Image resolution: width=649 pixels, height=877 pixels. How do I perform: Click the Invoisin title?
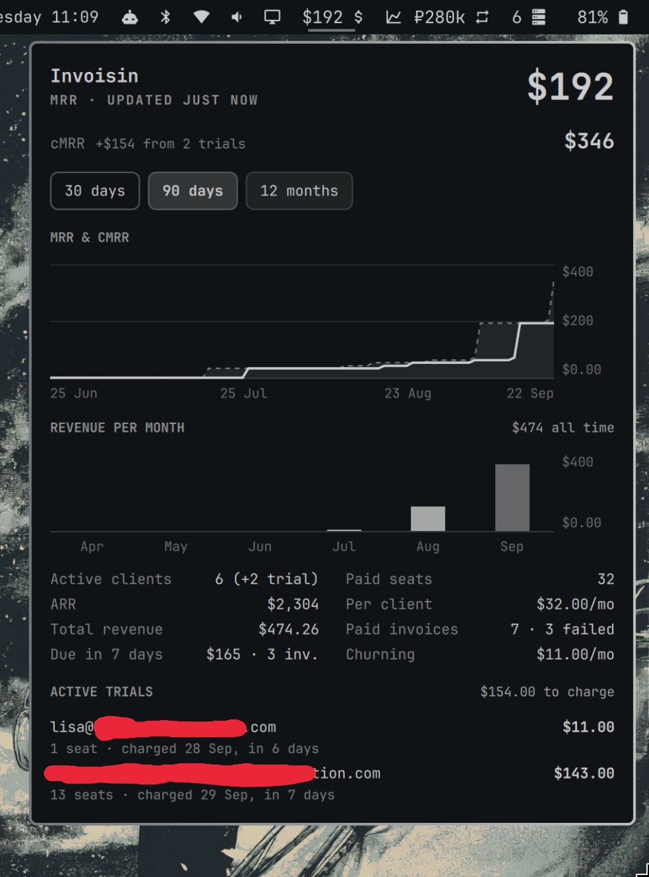[94, 75]
